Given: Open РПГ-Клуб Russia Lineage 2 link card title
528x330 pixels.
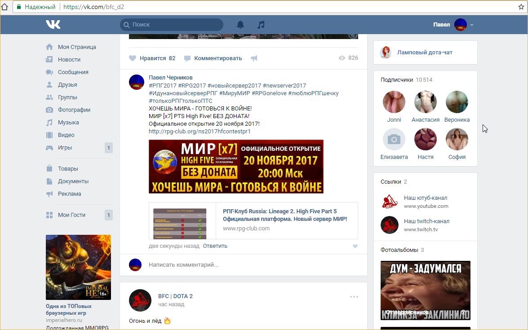Looking at the screenshot, I should 285,215.
